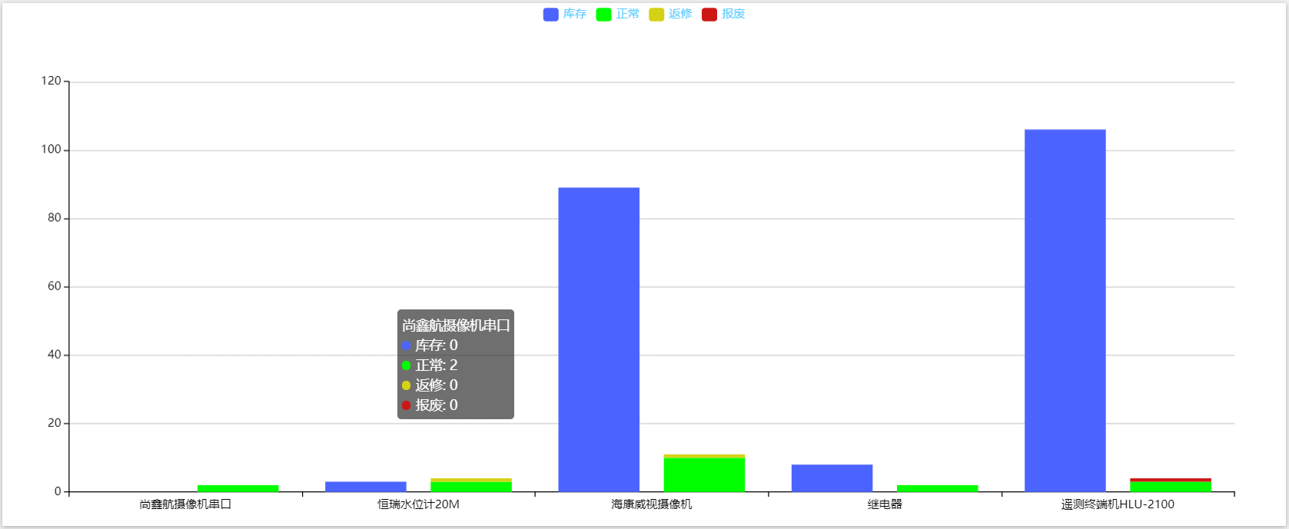Click the blue 库存 legend swatch

[550, 14]
